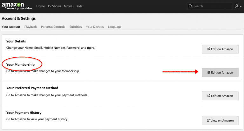Switch to the Your Devices tab
Viewport: 244px width, 131px height.
pos(95,27)
